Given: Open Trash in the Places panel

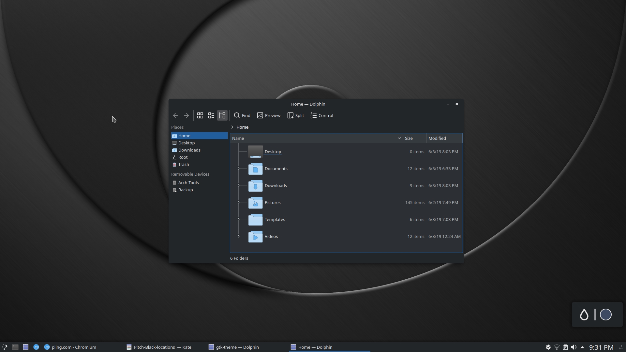Looking at the screenshot, I should tap(200, 164).
